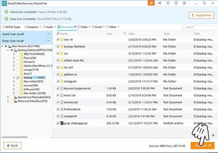Click the orange Recover button
The width and height of the screenshot is (218, 153).
point(203,145)
